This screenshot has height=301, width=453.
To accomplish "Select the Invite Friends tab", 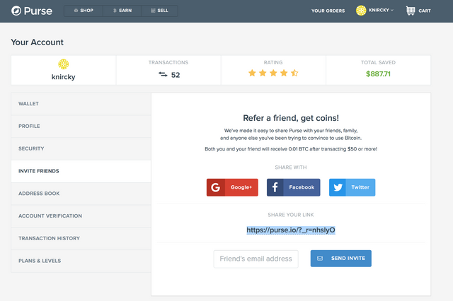I will coord(81,171).
